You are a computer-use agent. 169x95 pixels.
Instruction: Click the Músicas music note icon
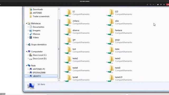[31, 34]
